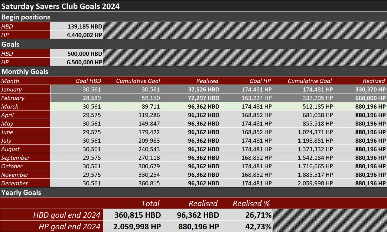Select the HBD goal end 2024 label

click(67, 215)
